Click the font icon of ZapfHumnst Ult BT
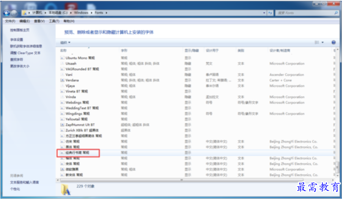 (x=62, y=125)
